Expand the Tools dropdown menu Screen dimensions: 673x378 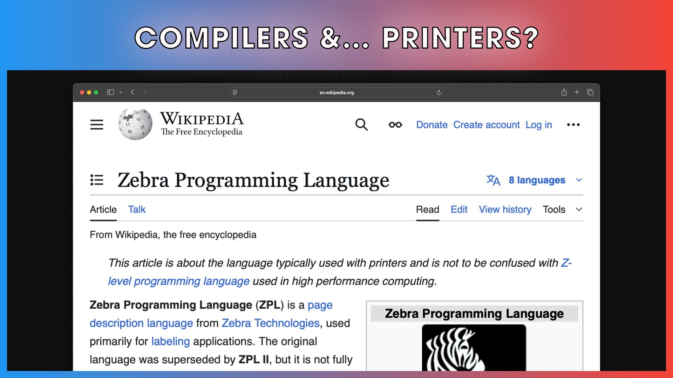(562, 209)
